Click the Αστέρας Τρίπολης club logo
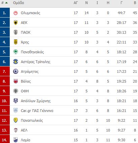This screenshot has width=138, height=143. (15, 62)
